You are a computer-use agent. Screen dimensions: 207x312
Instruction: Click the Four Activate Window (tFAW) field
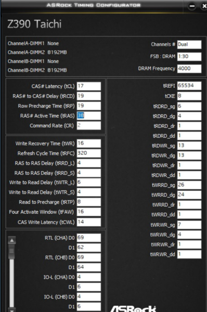coord(89,212)
